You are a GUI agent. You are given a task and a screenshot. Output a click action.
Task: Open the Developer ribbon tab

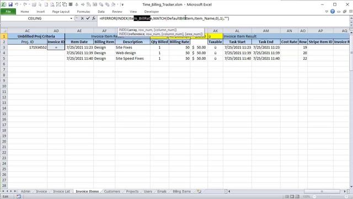pos(152,12)
